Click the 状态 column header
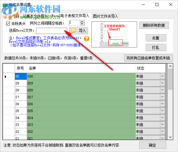Viewport: 178px width, 152px height. tap(150, 68)
